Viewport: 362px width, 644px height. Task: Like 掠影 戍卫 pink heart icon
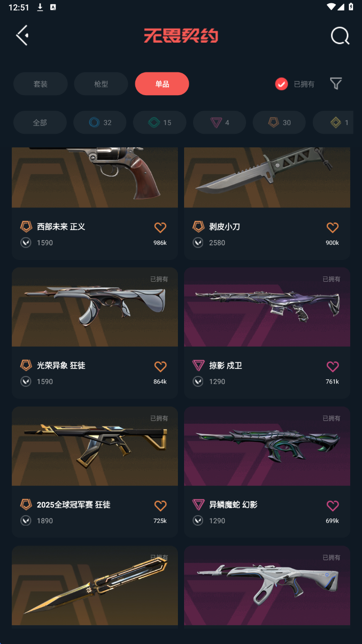point(333,367)
